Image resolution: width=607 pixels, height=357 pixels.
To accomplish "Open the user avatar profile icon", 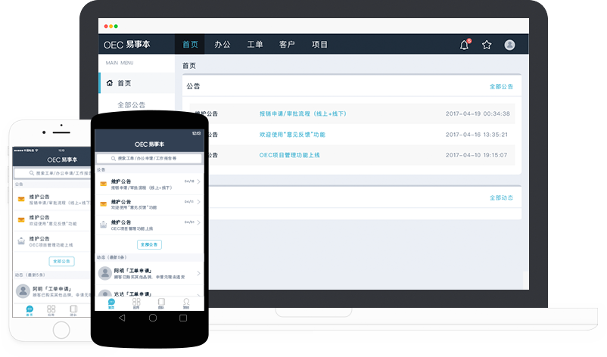I will click(509, 45).
